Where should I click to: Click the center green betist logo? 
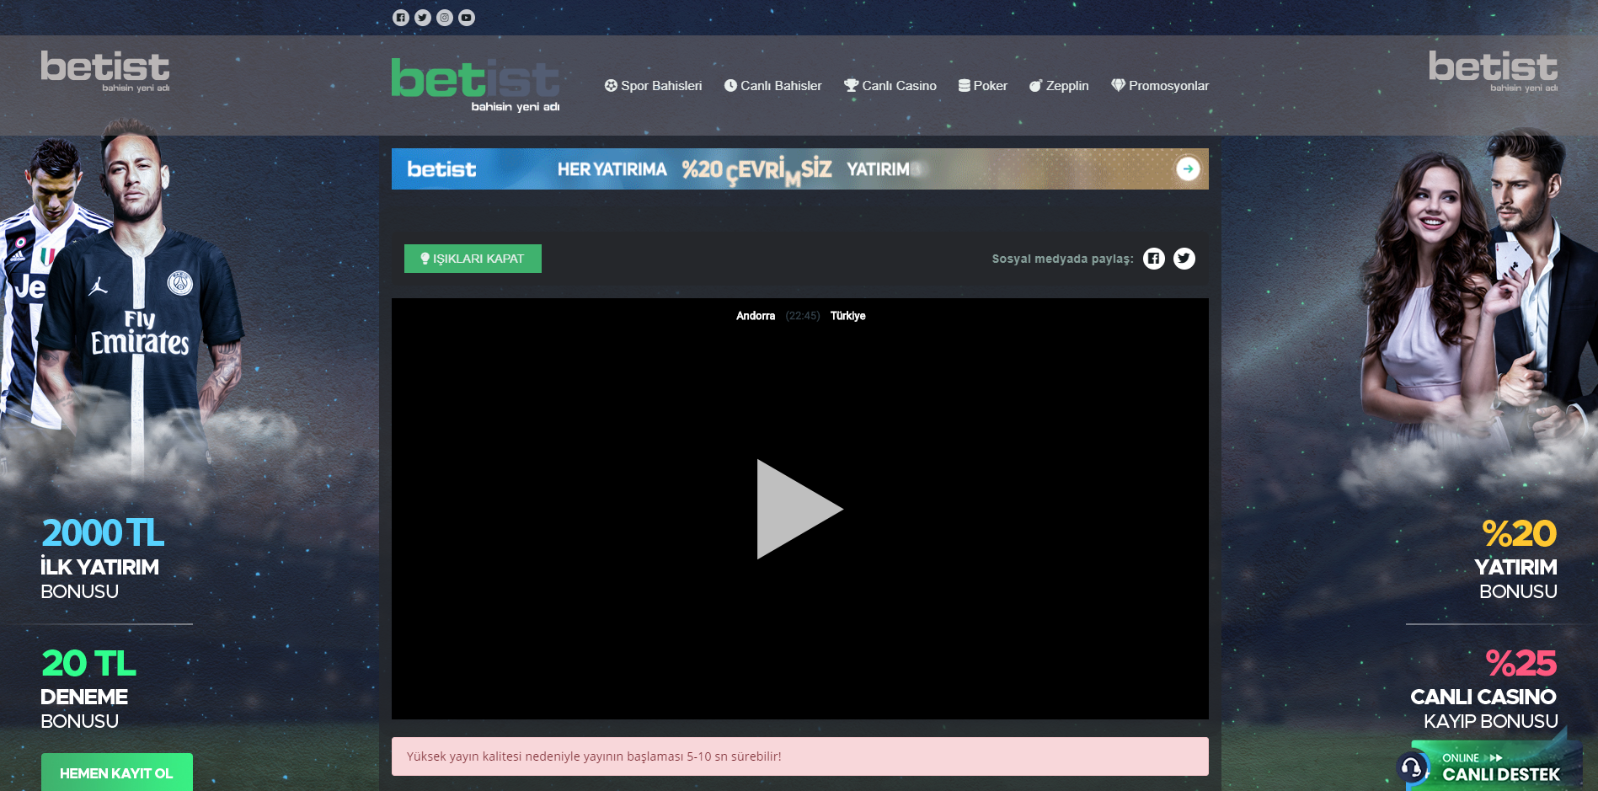click(476, 84)
